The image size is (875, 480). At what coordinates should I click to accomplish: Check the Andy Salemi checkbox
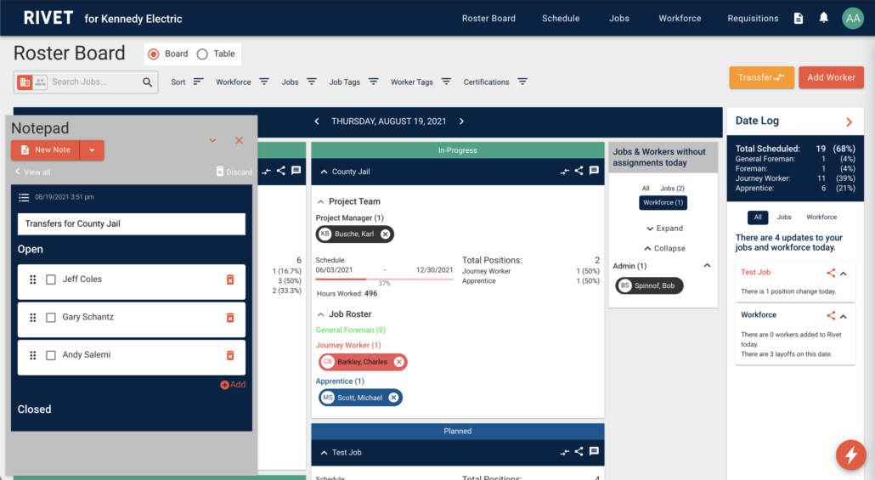(51, 355)
